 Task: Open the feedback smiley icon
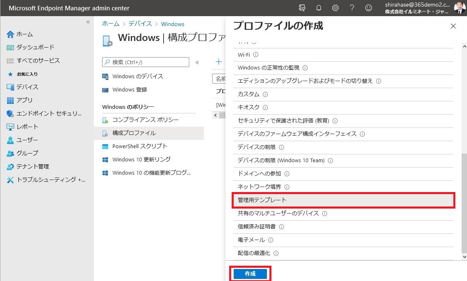tap(369, 8)
